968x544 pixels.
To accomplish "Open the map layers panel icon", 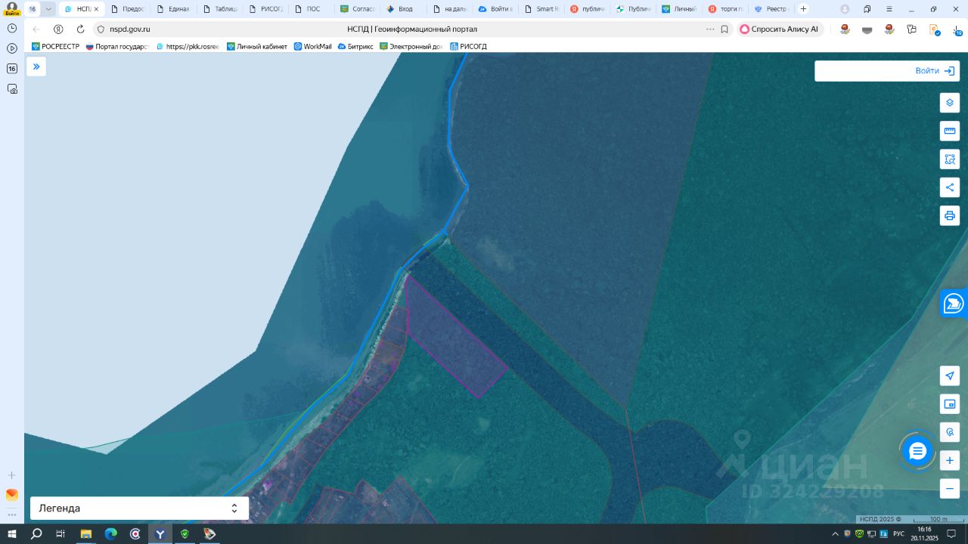I will pos(950,103).
